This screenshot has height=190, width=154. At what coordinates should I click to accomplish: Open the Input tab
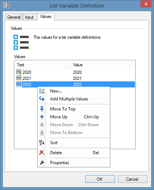click(29, 17)
